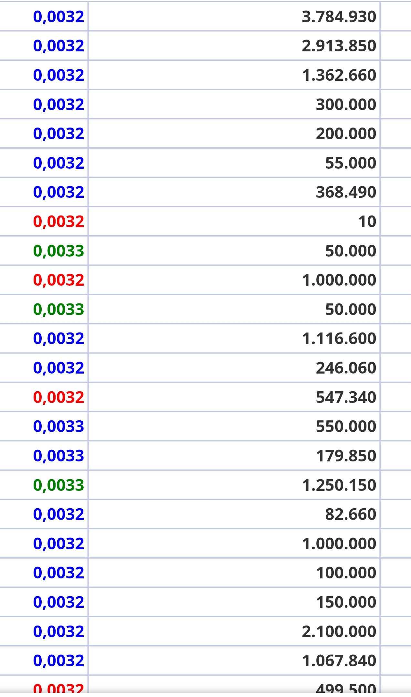Click the volume cell showing only 10
The image size is (411, 697).
(234, 221)
